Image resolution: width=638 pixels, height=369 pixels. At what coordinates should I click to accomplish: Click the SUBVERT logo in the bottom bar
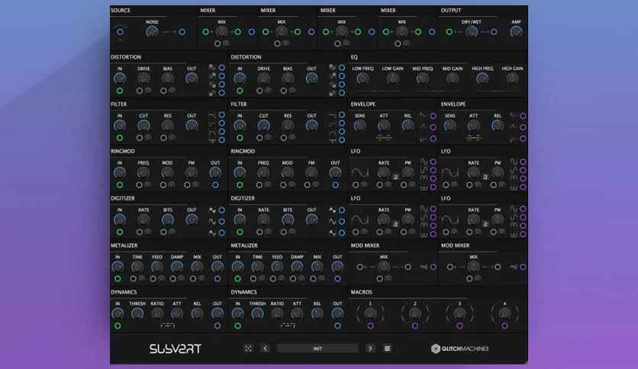click(176, 348)
